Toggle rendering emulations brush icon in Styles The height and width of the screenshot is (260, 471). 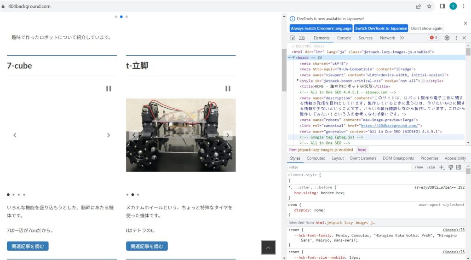pyautogui.click(x=451, y=167)
